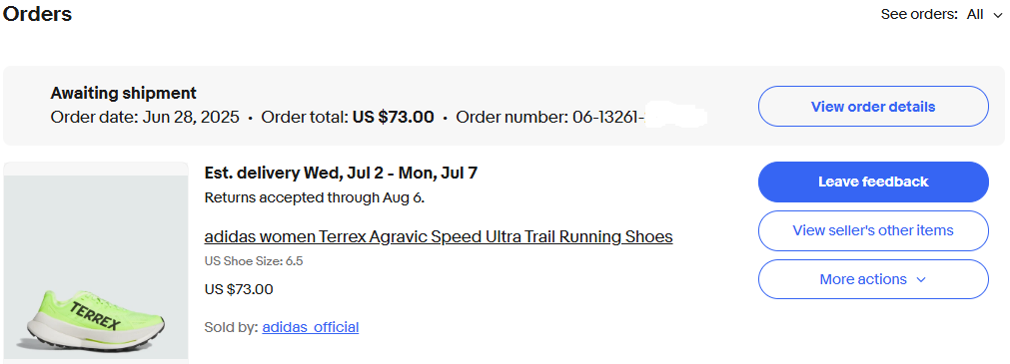
Task: Click the Order total US $73.00
Action: (348, 118)
